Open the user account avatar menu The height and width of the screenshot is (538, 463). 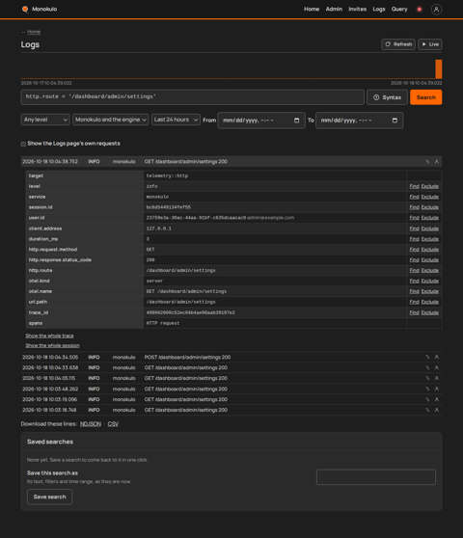click(x=436, y=10)
